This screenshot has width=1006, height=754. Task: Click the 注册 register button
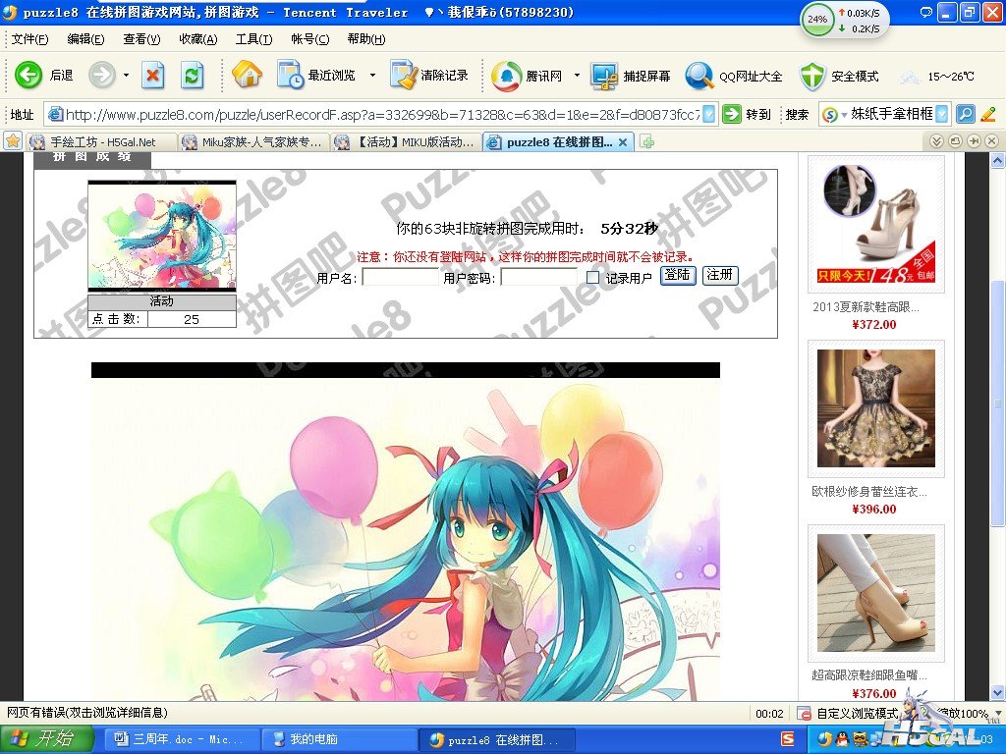coord(720,276)
